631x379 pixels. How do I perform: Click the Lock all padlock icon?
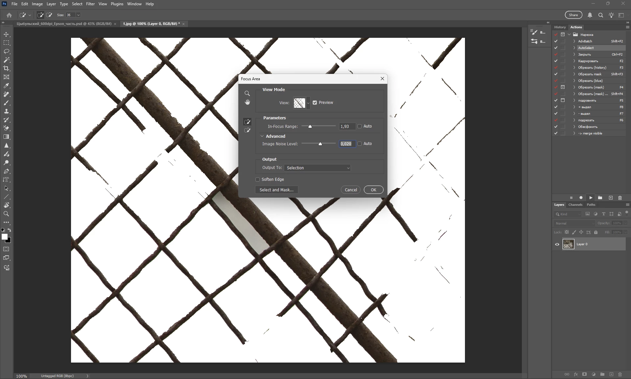pos(596,232)
